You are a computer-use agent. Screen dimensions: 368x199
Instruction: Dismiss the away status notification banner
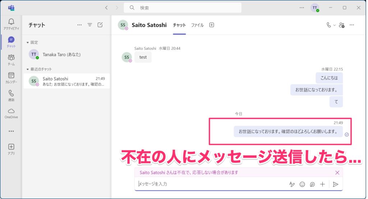coord(337,172)
